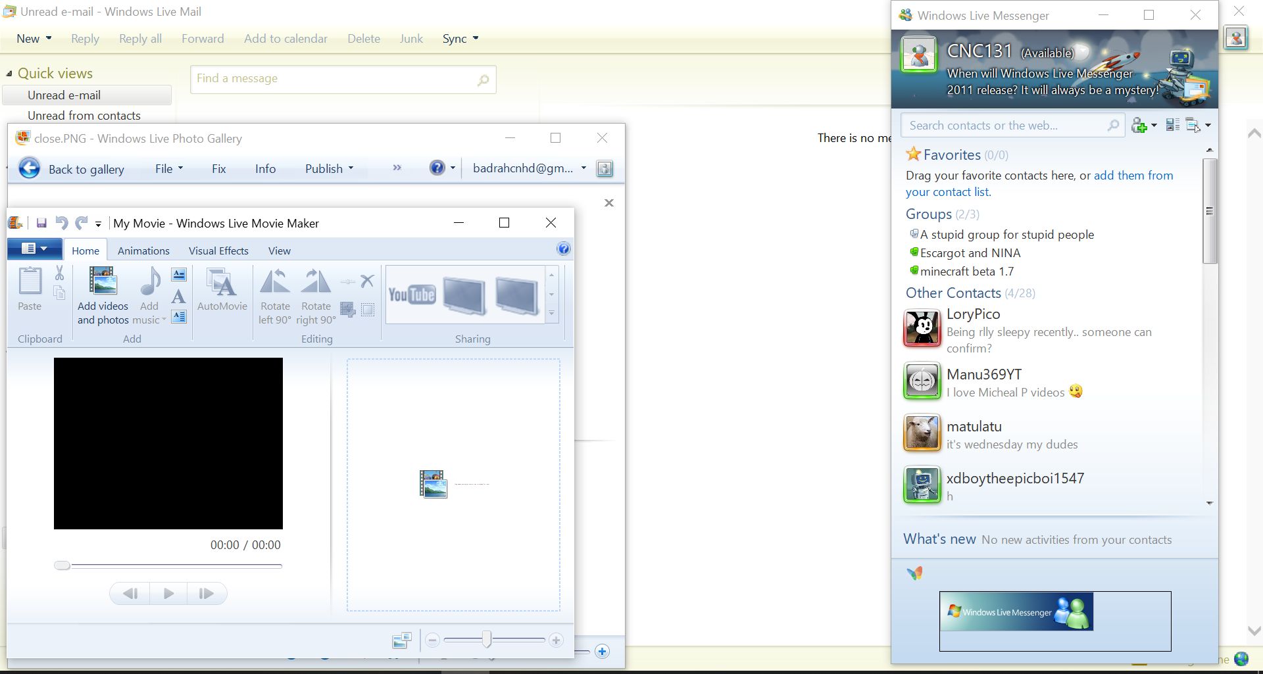Click the playback seek slider in Movie Maker
1263x674 pixels.
tap(62, 565)
